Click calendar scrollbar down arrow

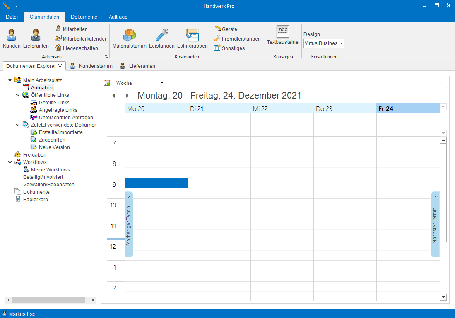(443, 297)
